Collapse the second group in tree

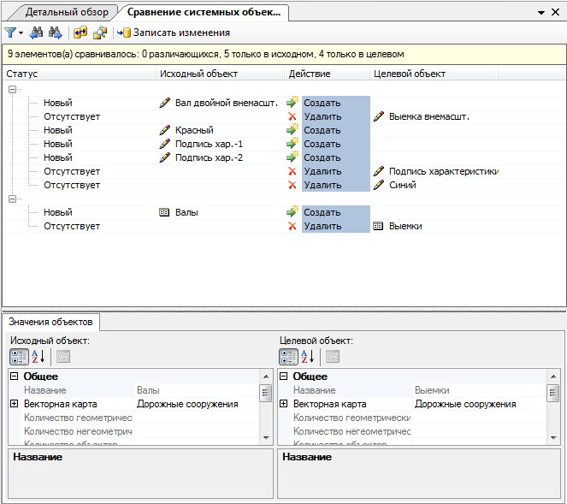(x=12, y=199)
